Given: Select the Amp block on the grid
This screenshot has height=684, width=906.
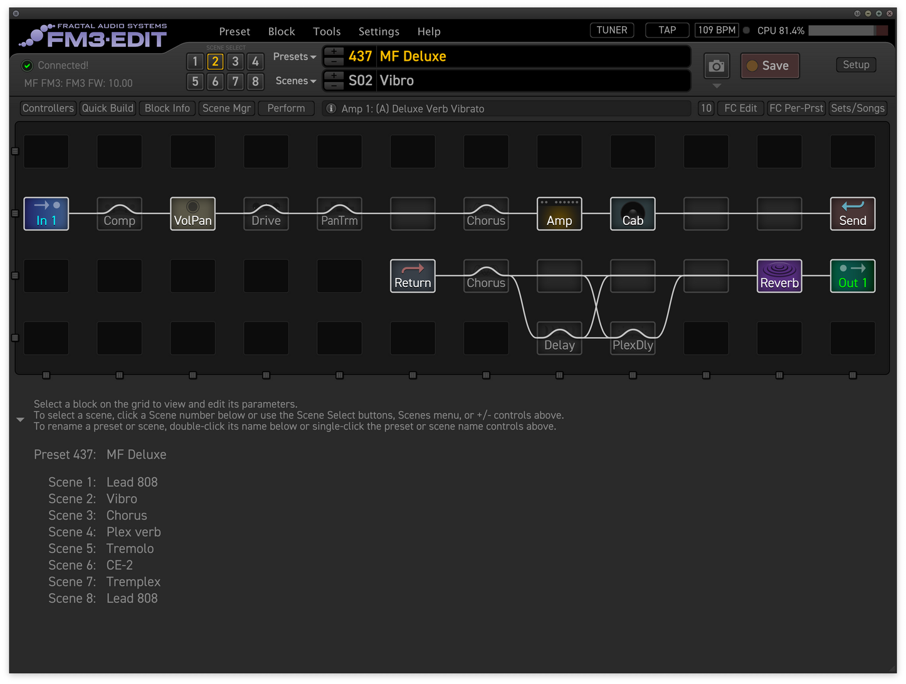Looking at the screenshot, I should [x=559, y=214].
